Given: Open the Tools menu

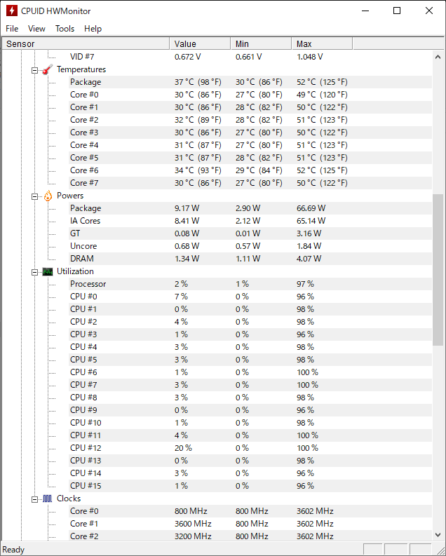Looking at the screenshot, I should (65, 29).
